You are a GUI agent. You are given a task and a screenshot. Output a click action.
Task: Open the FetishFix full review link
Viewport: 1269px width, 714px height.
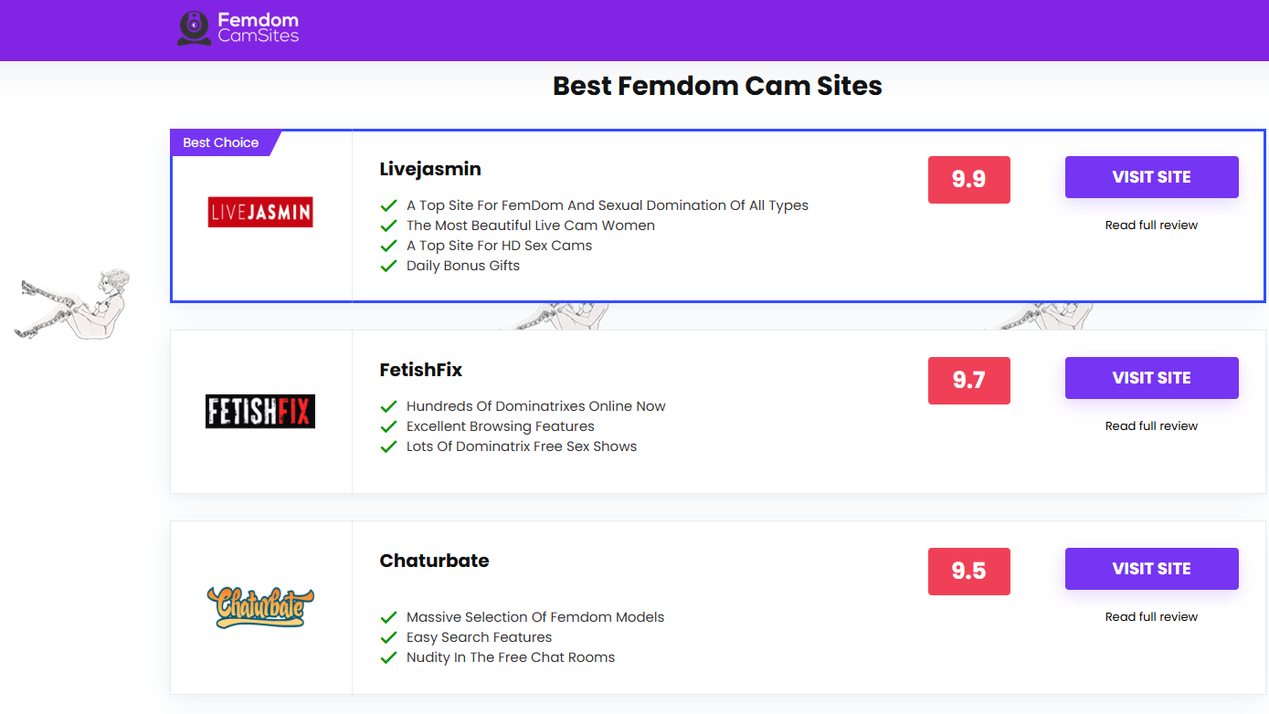tap(1151, 426)
